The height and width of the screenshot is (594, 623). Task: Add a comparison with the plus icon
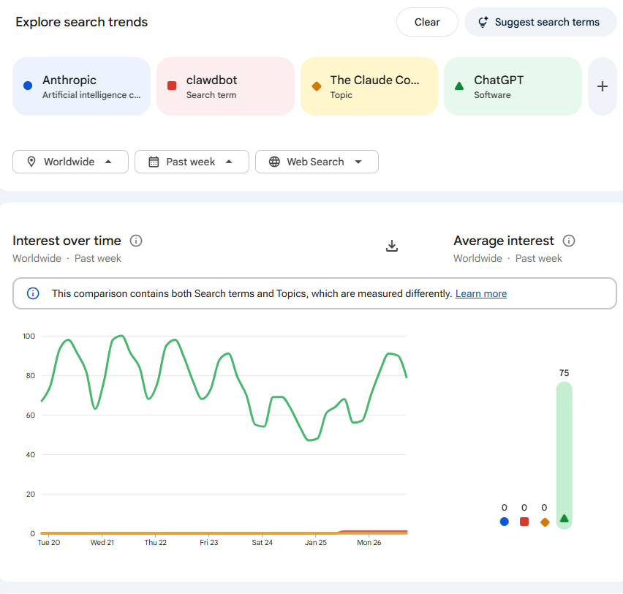603,86
